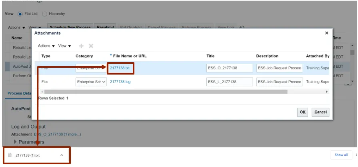Click the Resubmit button
This screenshot has width=358, height=167.
[x=106, y=27]
